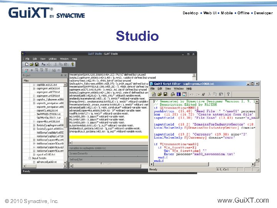Click Cut scissors icon in Script Editor toolbar

pos(209,94)
